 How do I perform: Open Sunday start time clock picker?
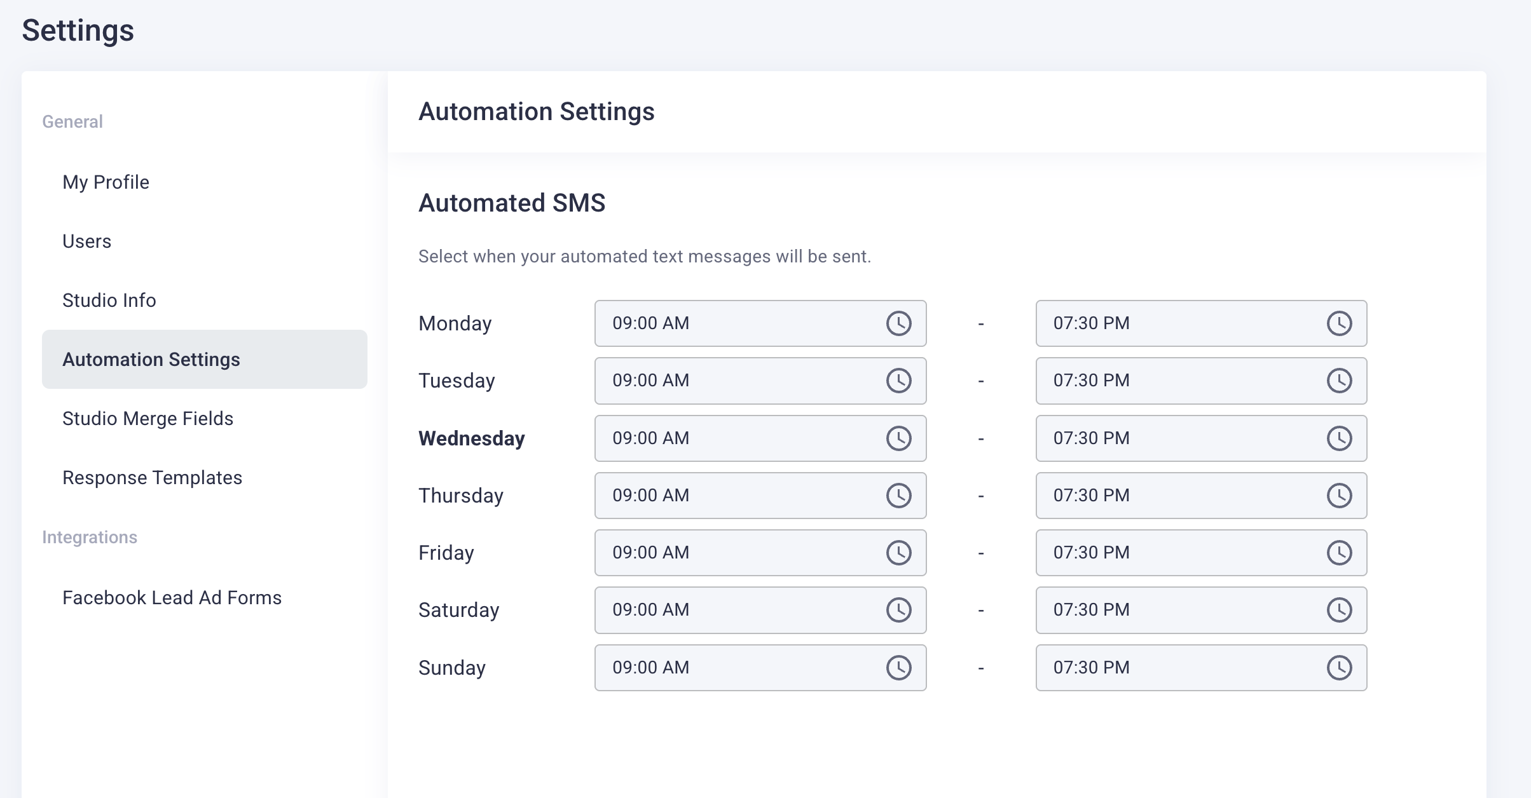[898, 668]
